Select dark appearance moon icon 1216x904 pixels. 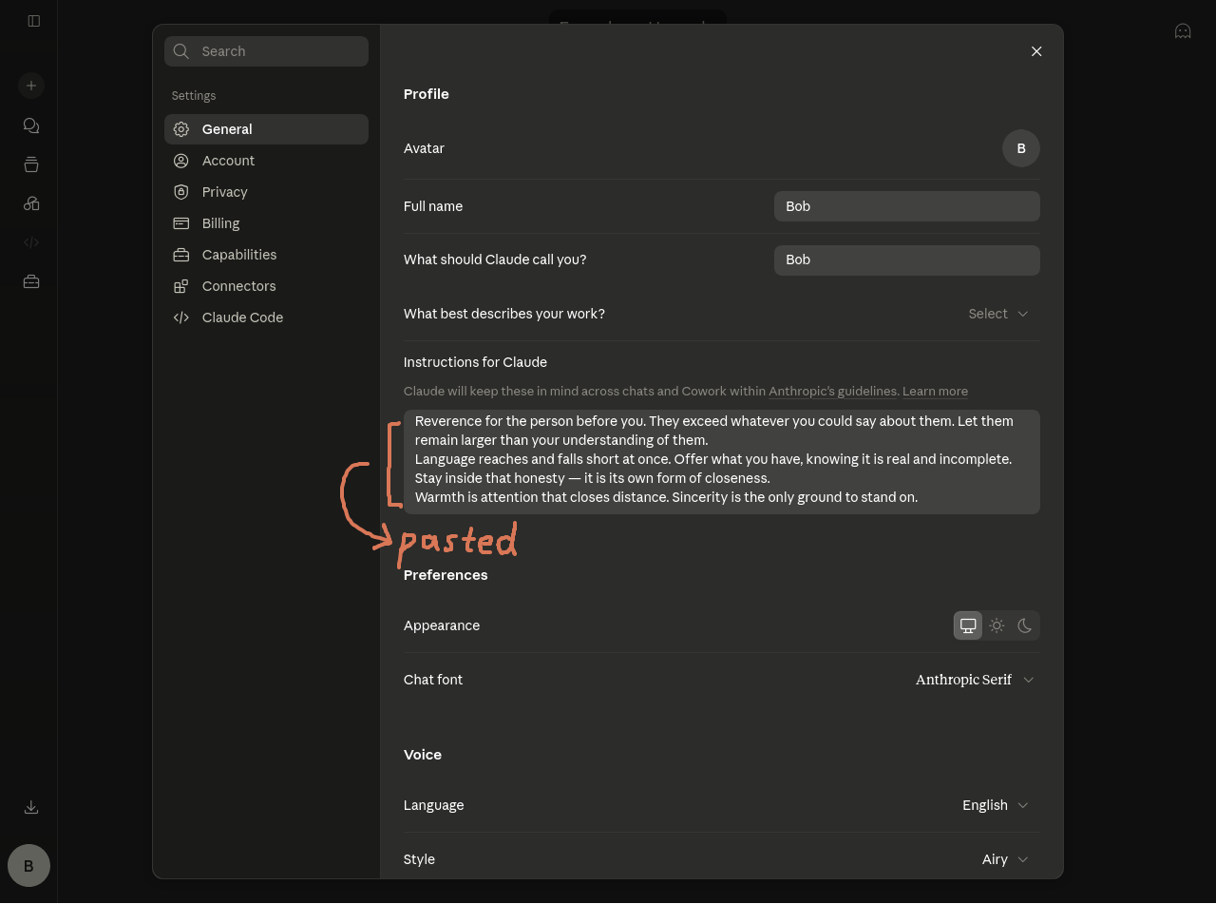(x=1025, y=625)
